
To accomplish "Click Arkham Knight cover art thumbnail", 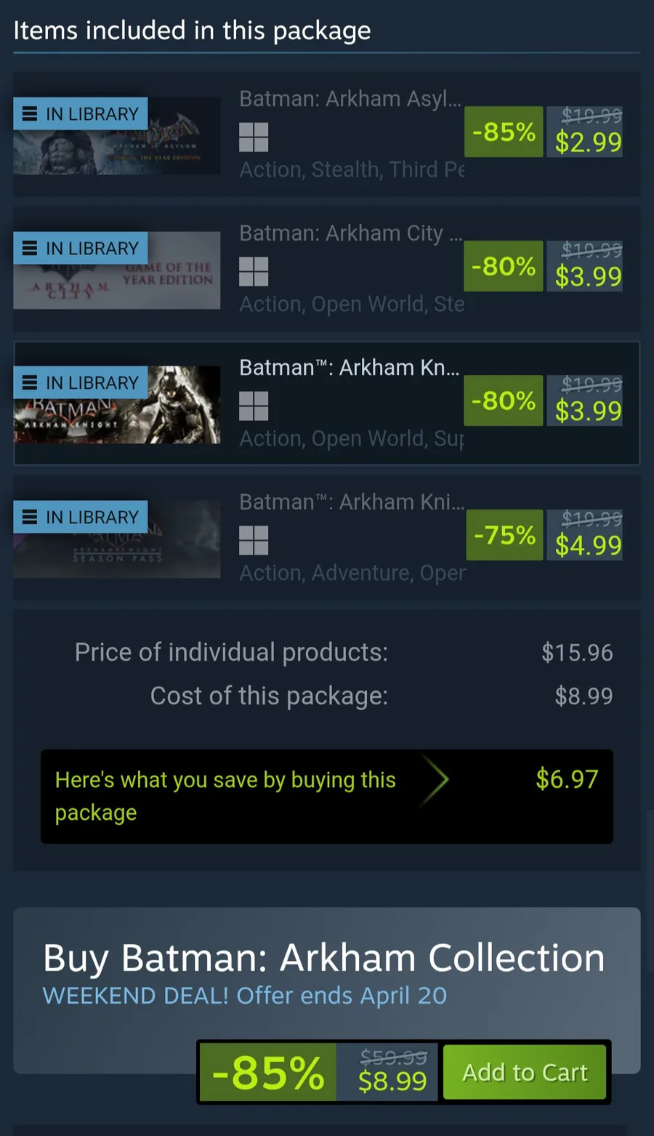I will 117,405.
